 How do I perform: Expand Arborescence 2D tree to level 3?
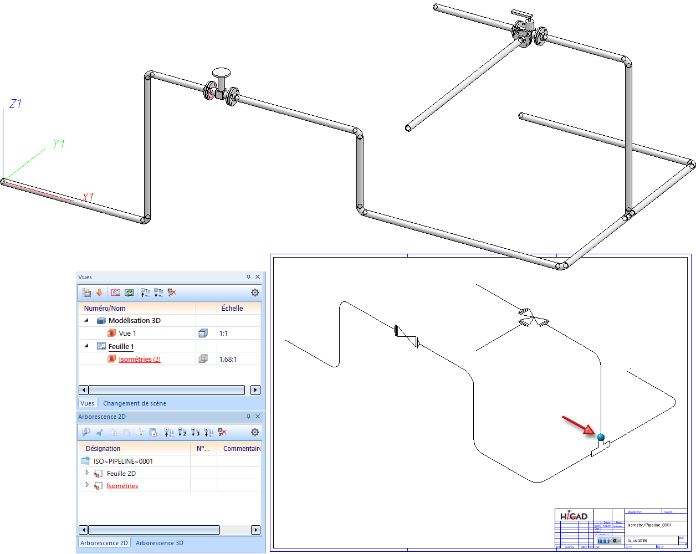pyautogui.click(x=196, y=432)
